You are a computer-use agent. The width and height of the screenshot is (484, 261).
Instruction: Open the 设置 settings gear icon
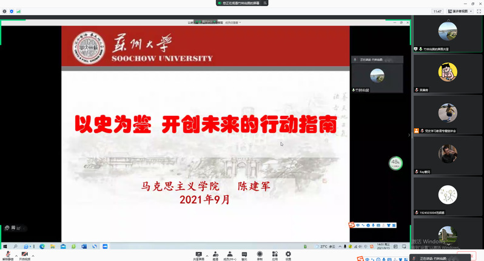pyautogui.click(x=288, y=254)
